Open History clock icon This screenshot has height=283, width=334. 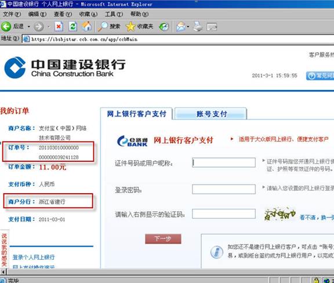tap(164, 27)
